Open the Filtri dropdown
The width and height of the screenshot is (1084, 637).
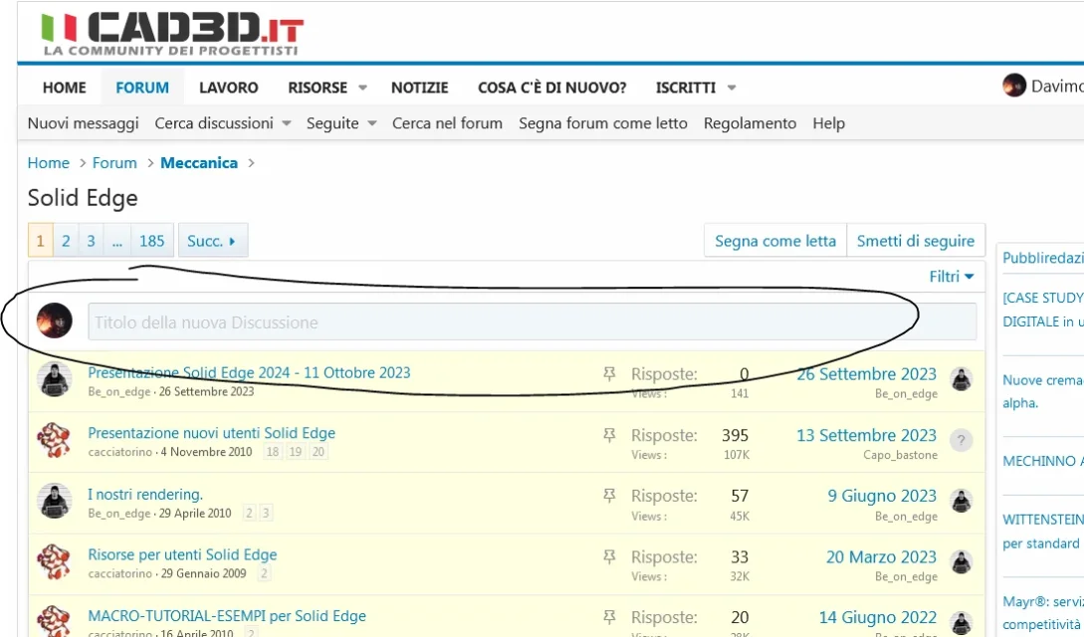pos(952,277)
